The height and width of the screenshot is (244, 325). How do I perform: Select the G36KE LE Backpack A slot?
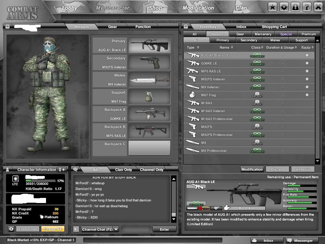[x=149, y=114]
